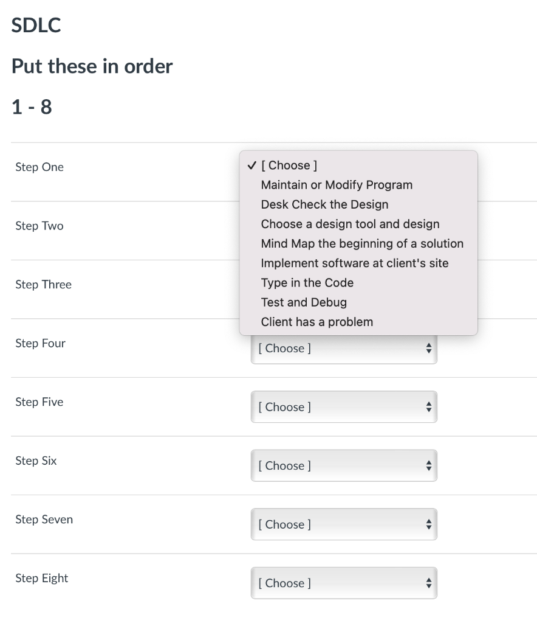Image resolution: width=537 pixels, height=623 pixels.
Task: Choose "Desk Check the Design" from list
Action: tap(324, 204)
